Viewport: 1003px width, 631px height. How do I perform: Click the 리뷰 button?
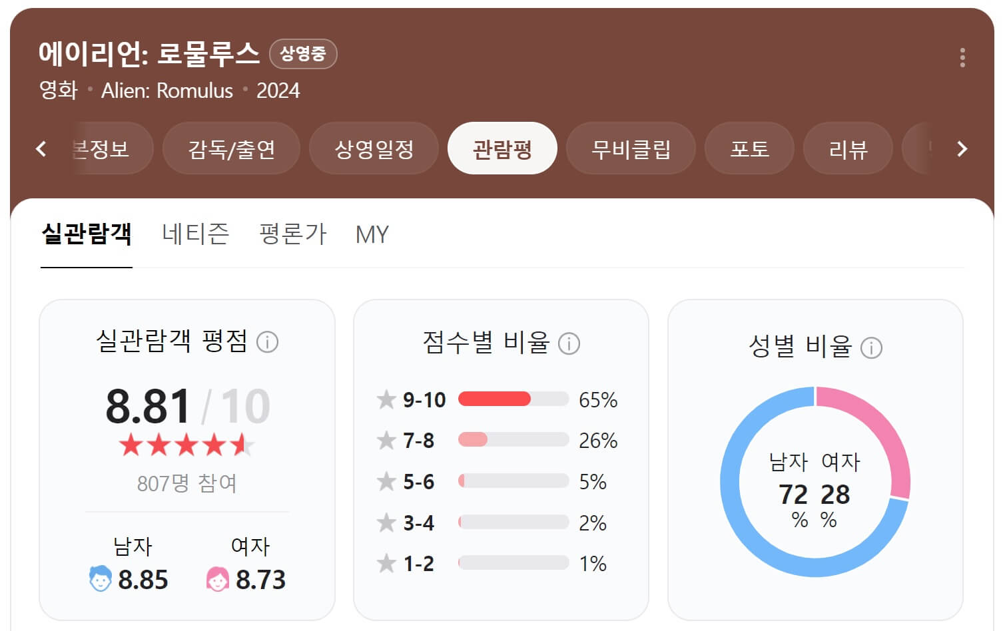(x=848, y=148)
